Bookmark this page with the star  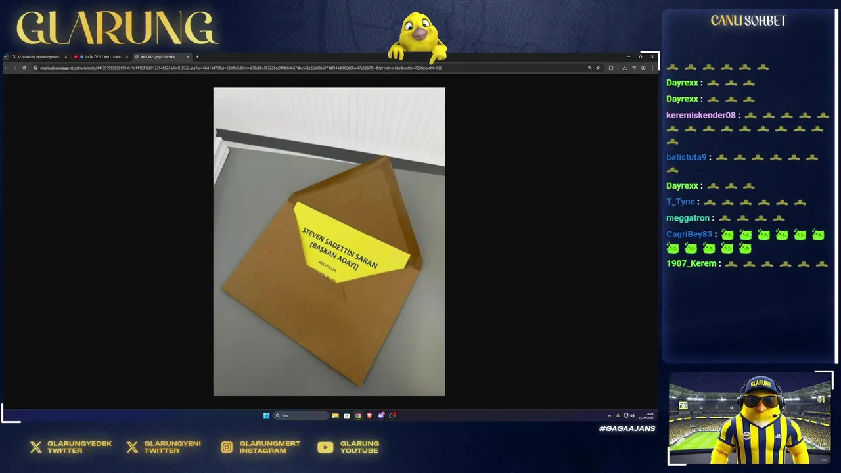tap(598, 68)
